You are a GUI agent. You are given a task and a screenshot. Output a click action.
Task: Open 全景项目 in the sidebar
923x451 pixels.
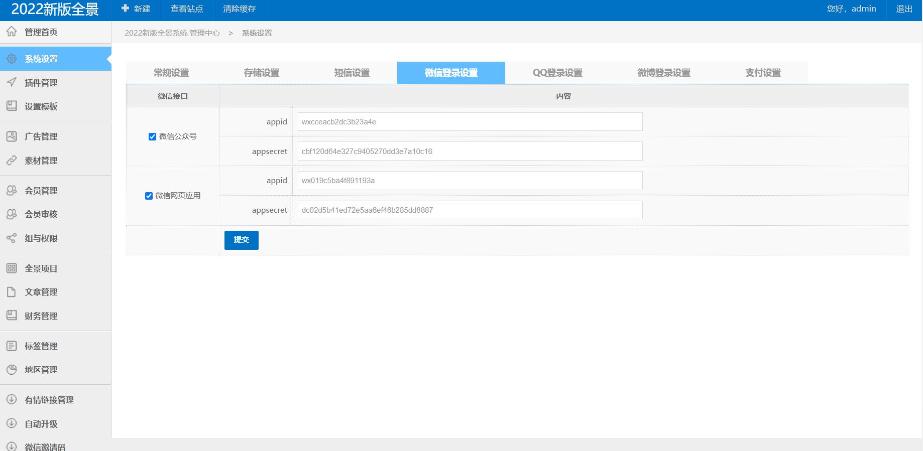[x=55, y=268]
